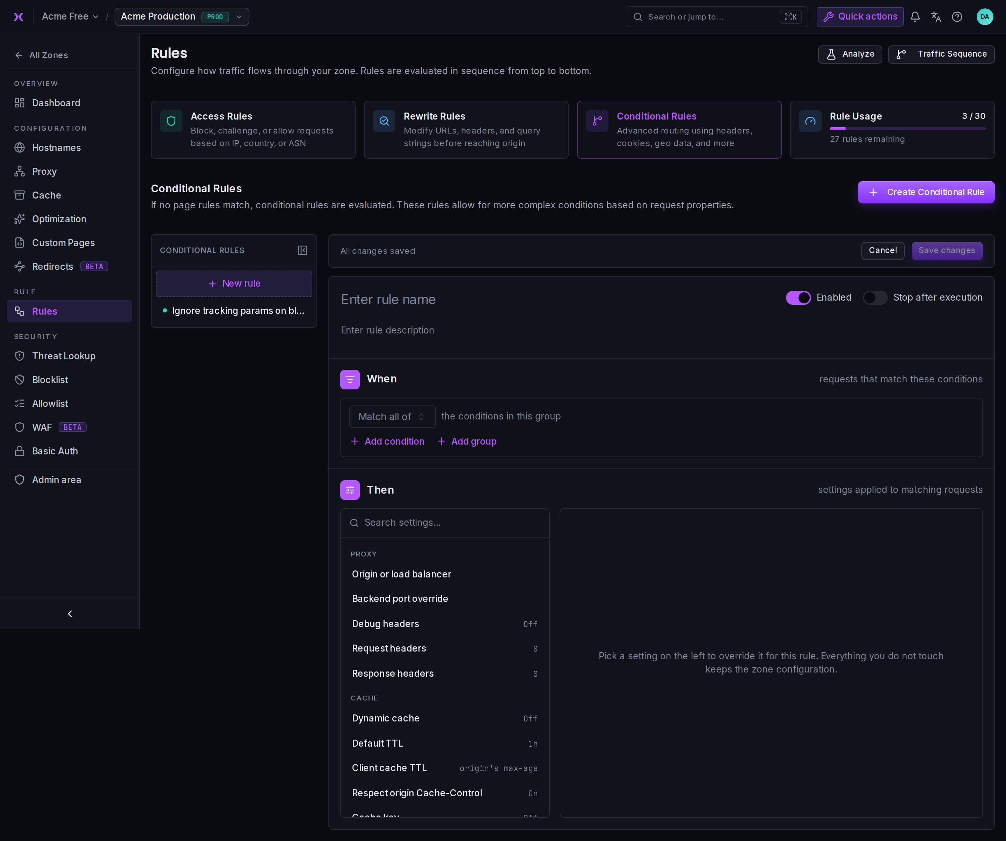Viewport: 1006px width, 841px height.
Task: Click the Quick actions button
Action: (860, 17)
